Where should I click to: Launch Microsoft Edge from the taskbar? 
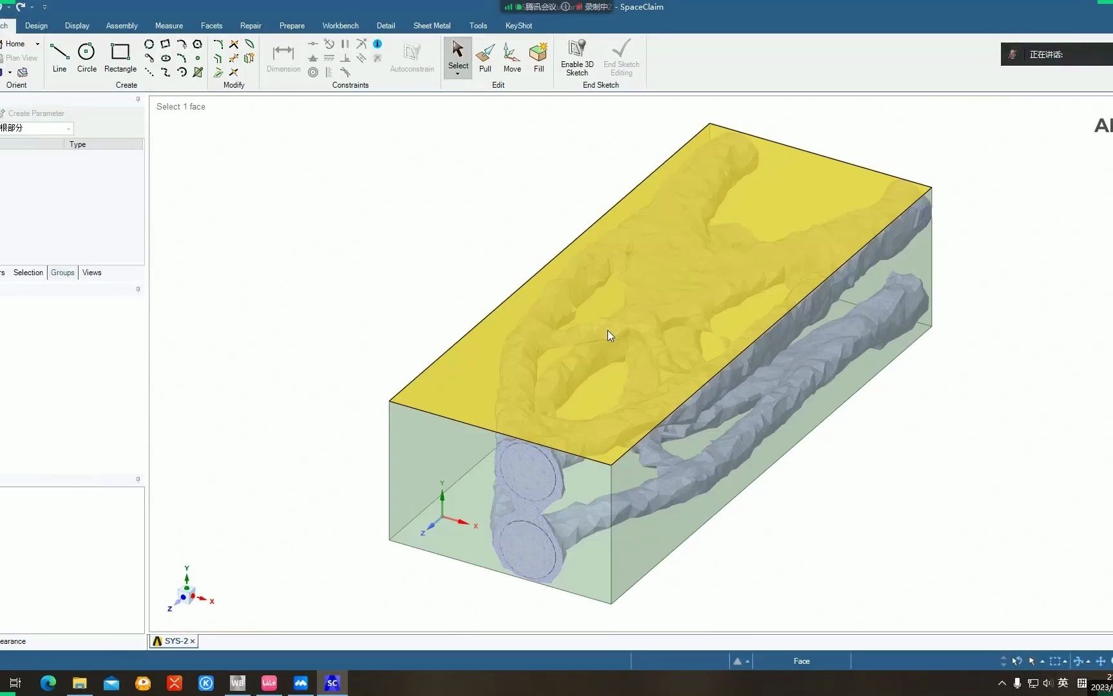[x=48, y=683]
